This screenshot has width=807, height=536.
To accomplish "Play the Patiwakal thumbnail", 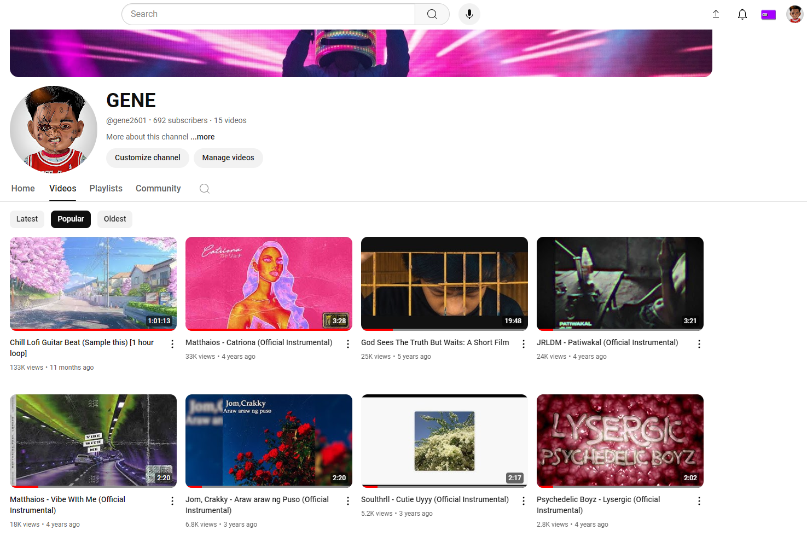I will pos(620,284).
